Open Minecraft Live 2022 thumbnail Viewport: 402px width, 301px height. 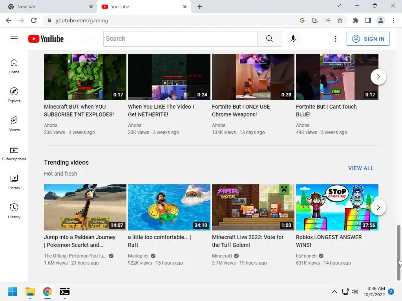(x=253, y=207)
